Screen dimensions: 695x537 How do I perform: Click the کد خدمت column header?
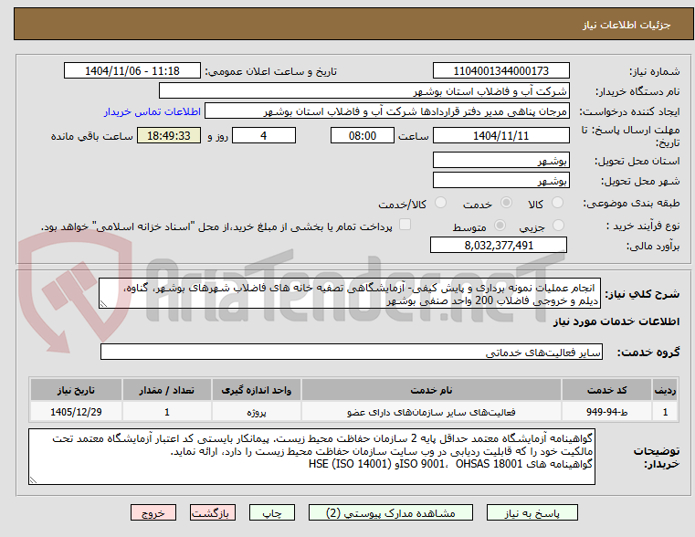606,390
